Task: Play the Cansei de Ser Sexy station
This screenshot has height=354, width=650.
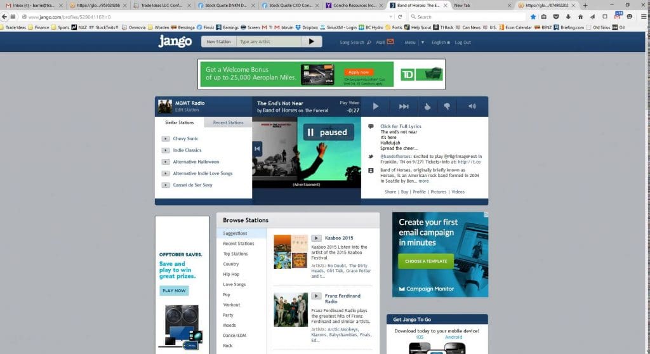Action: pyautogui.click(x=166, y=185)
